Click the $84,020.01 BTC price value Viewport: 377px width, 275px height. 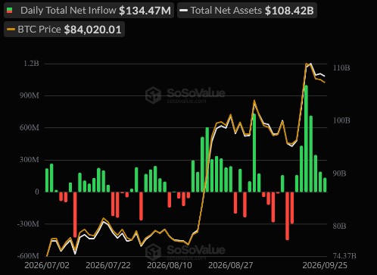tap(92, 30)
